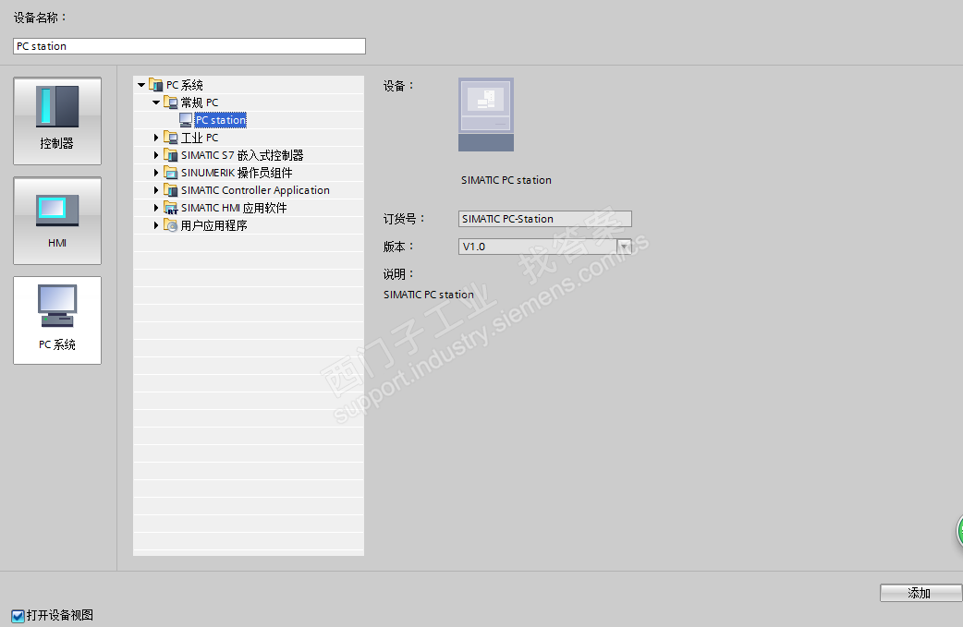Select the PC 系统 device category

click(x=57, y=320)
